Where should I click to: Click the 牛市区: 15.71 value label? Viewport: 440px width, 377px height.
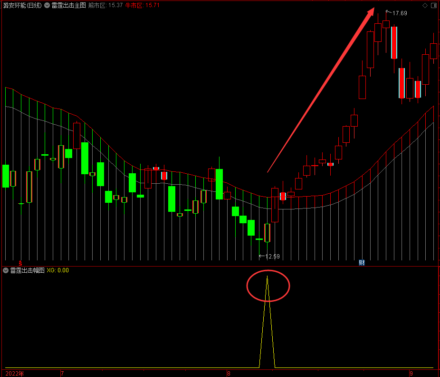click(142, 5)
